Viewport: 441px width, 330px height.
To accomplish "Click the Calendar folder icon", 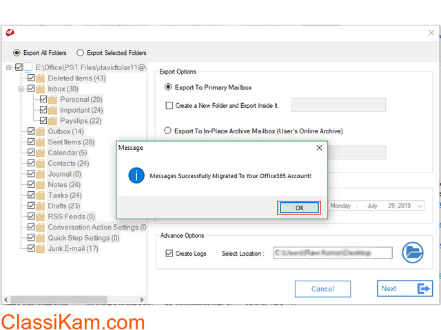I will click(x=41, y=153).
